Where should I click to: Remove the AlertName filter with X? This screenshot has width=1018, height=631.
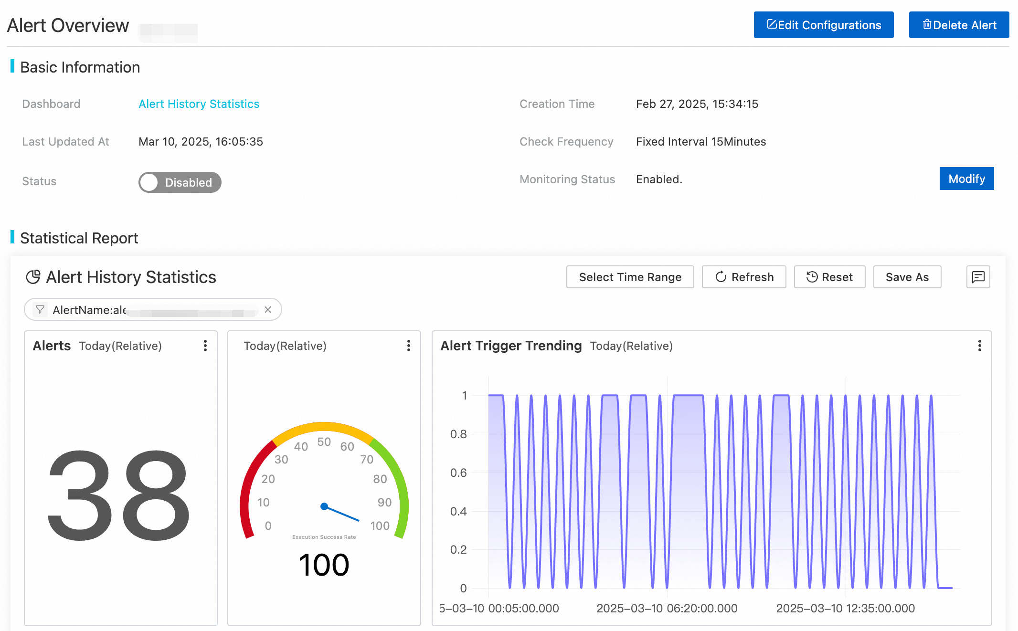tap(268, 310)
